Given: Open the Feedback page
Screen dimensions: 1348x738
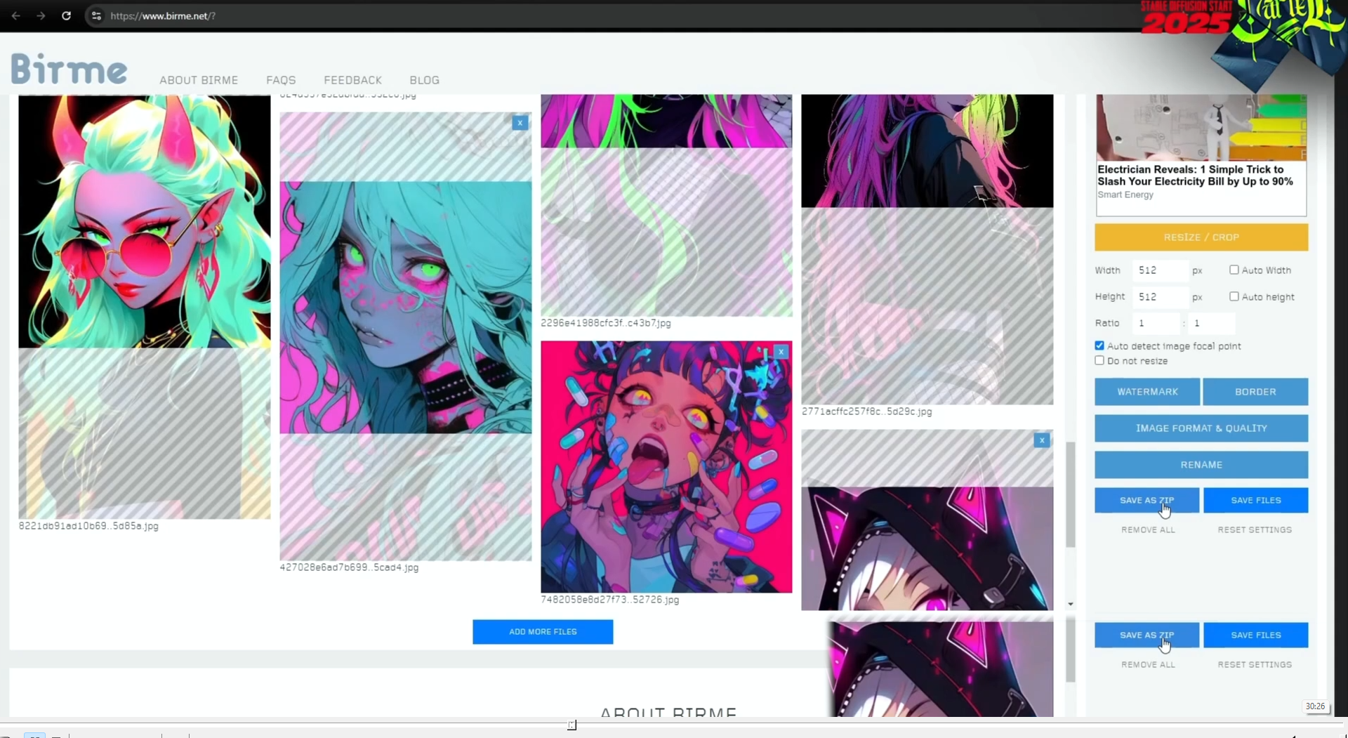Looking at the screenshot, I should (352, 80).
